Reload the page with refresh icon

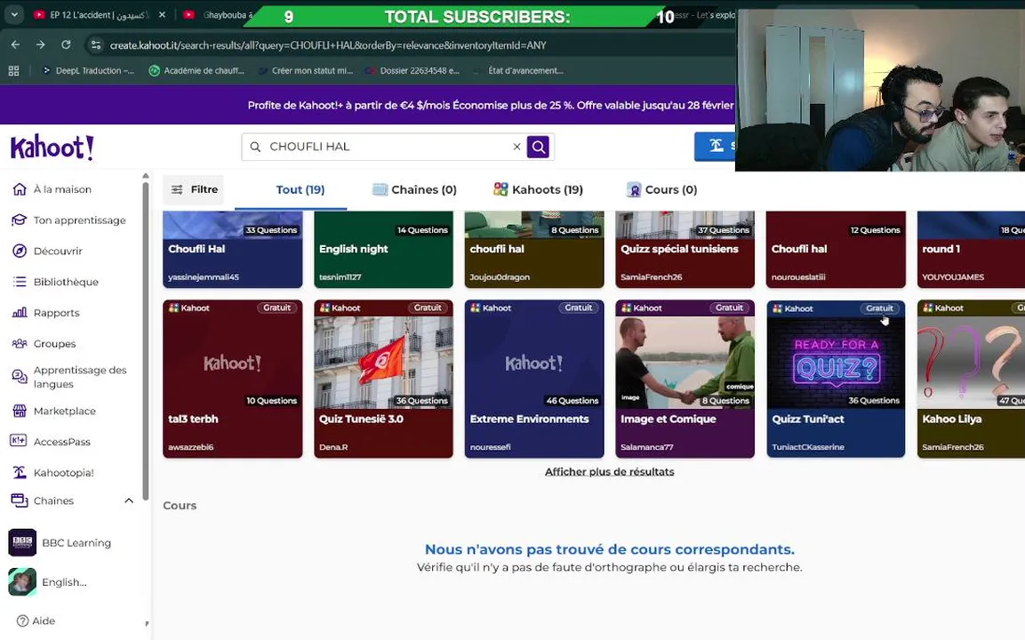(66, 44)
